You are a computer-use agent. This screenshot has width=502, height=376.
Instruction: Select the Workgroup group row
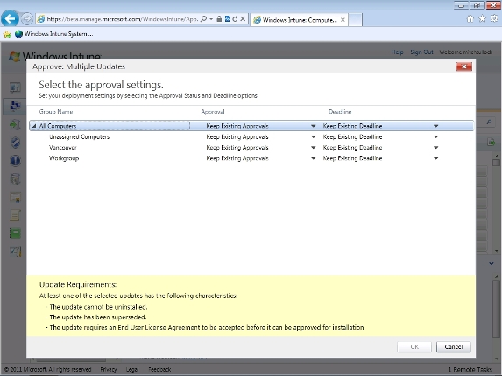pyautogui.click(x=251, y=158)
